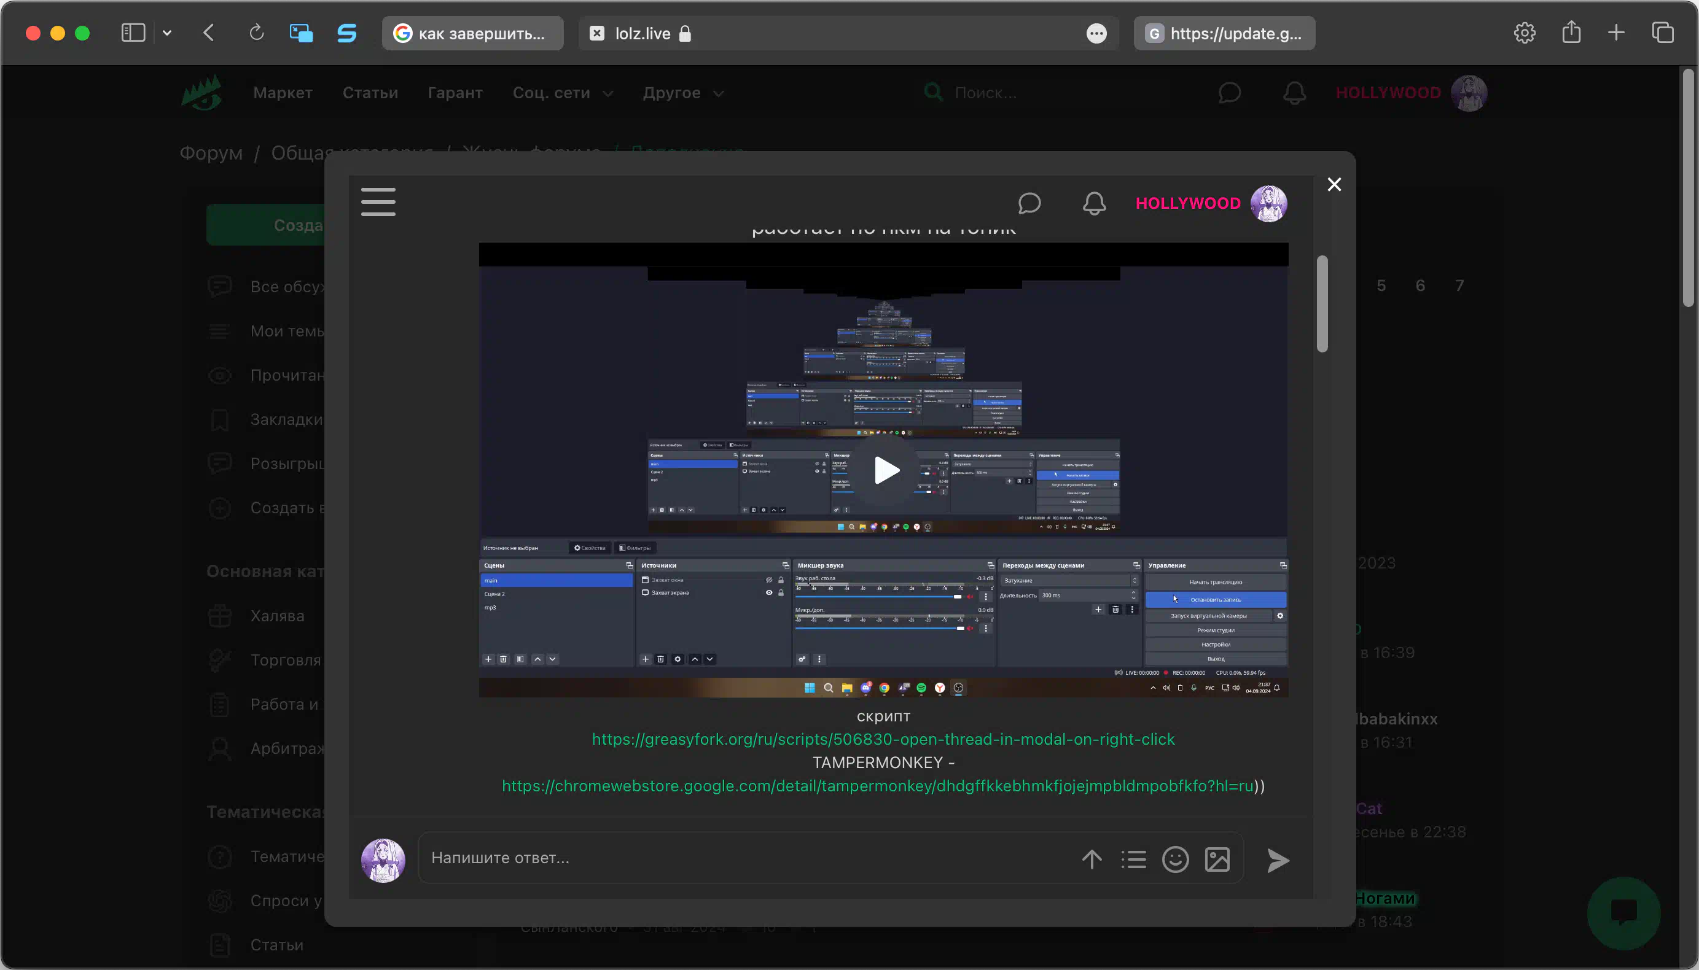Image resolution: width=1699 pixels, height=970 pixels.
Task: Close the thread modal with X
Action: (1334, 185)
